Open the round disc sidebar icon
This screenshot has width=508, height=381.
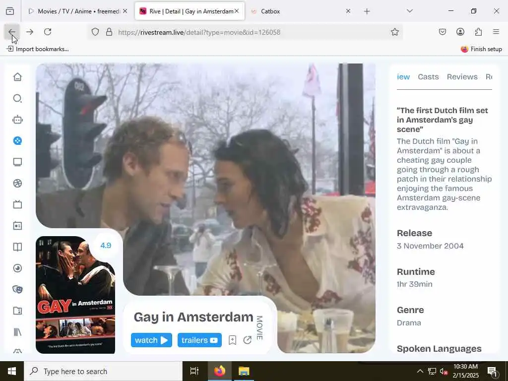(x=17, y=268)
